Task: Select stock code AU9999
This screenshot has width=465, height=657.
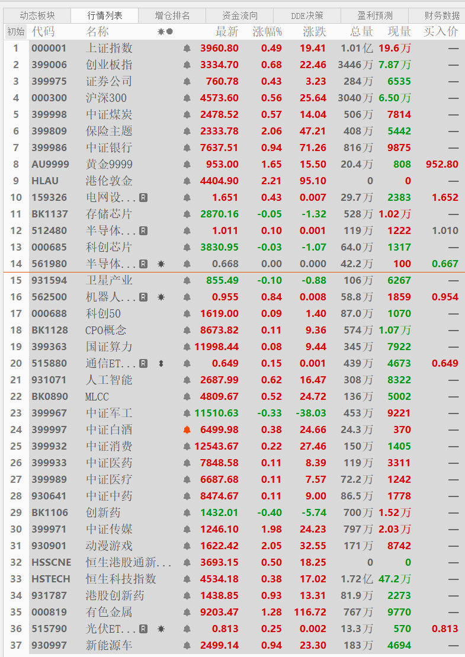Action: point(50,165)
